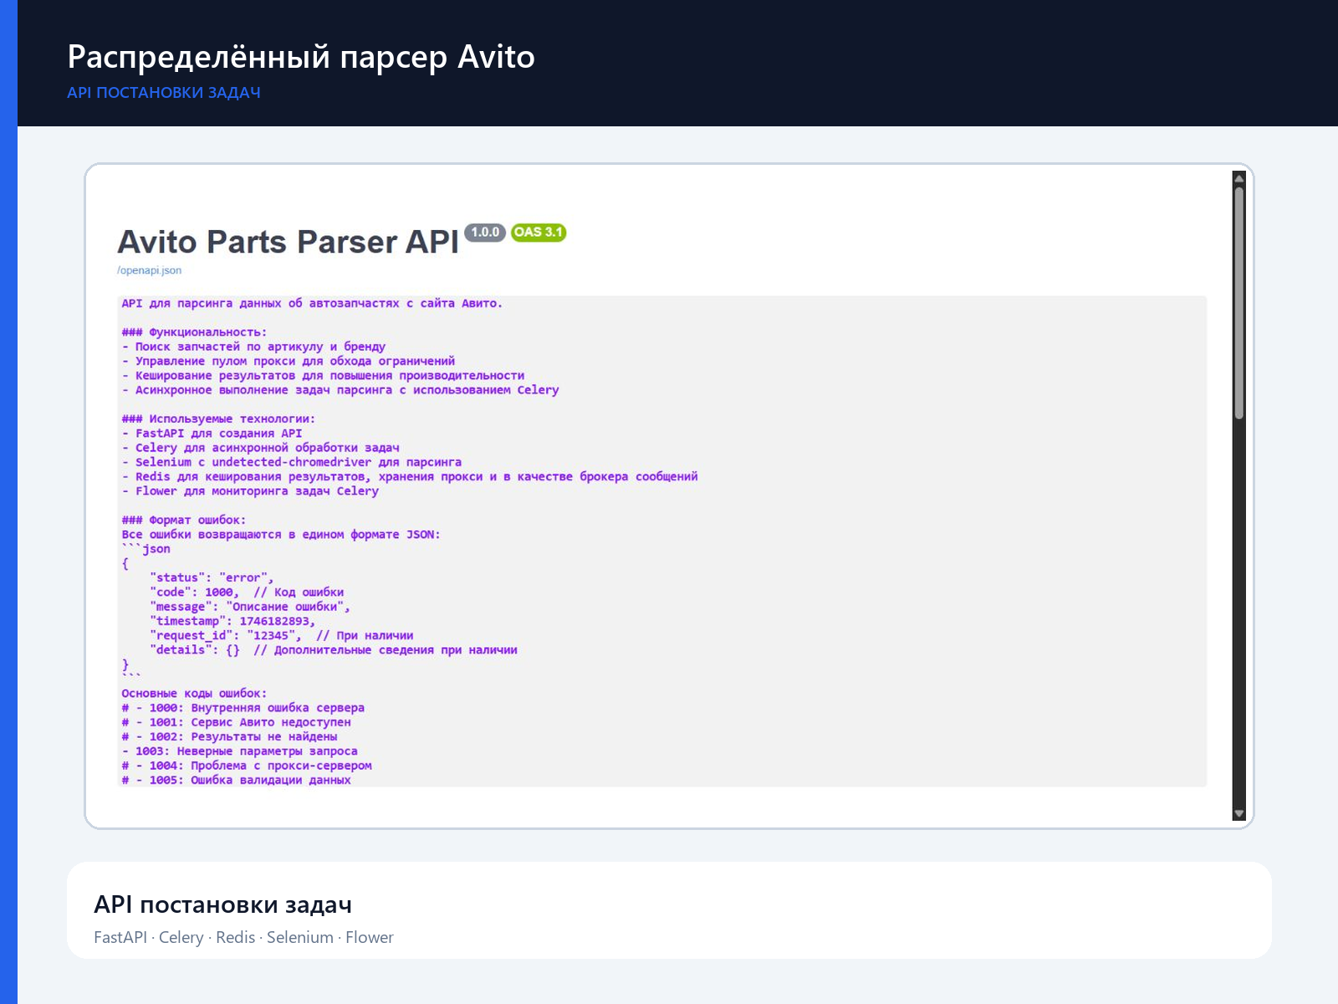The height and width of the screenshot is (1004, 1338).
Task: Click the blue 'API ПОСТАНОВКИ ЗАДАЧ' subtitle
Action: tap(164, 93)
